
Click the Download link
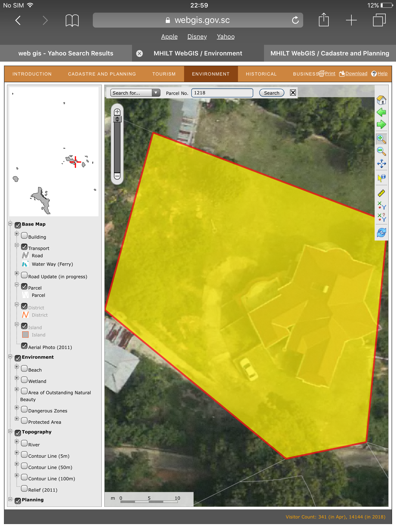coord(356,73)
